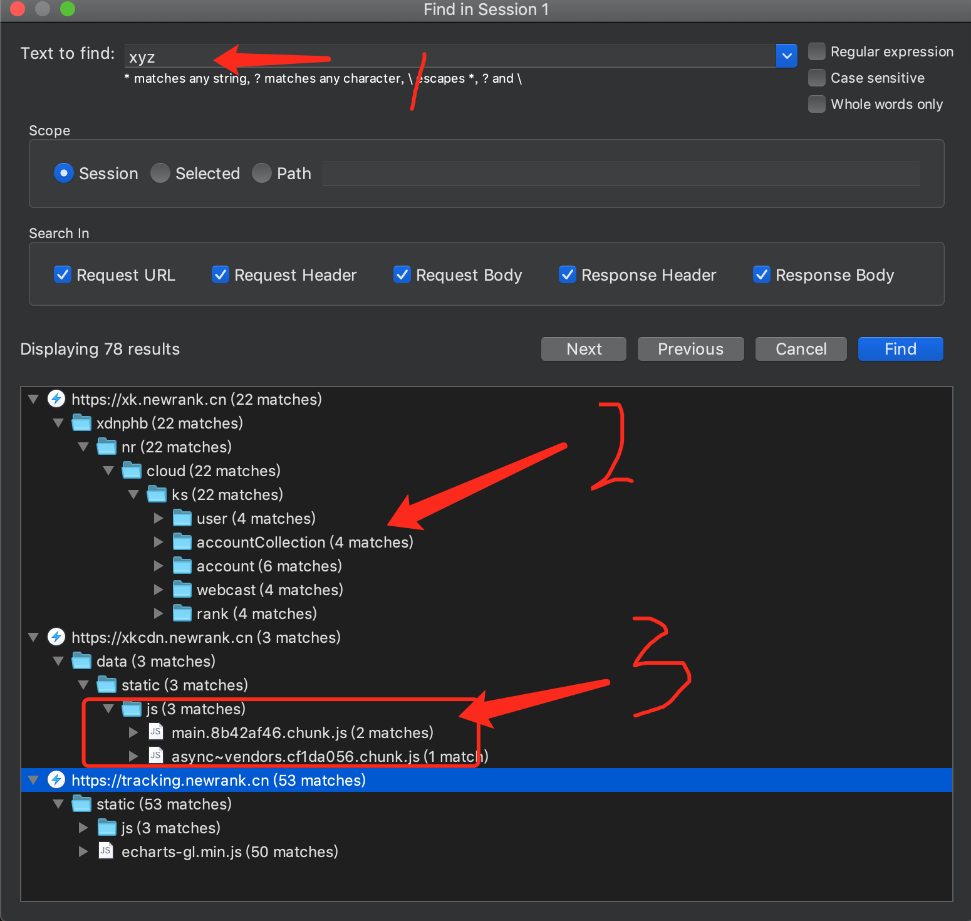The image size is (971, 921).
Task: Click the tracking.newrank.cn host lightning icon
Action: (x=56, y=779)
